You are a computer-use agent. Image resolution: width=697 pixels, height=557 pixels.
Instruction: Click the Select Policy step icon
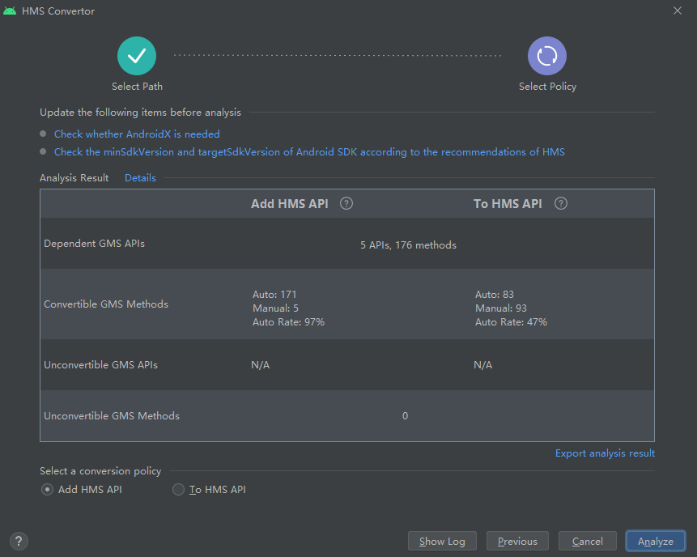click(x=546, y=56)
